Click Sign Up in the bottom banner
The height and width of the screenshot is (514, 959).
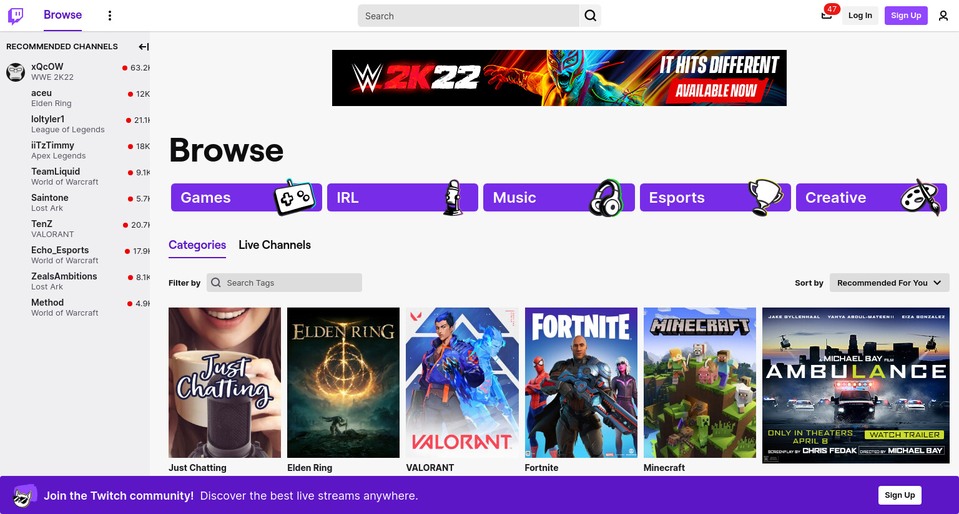(x=900, y=495)
